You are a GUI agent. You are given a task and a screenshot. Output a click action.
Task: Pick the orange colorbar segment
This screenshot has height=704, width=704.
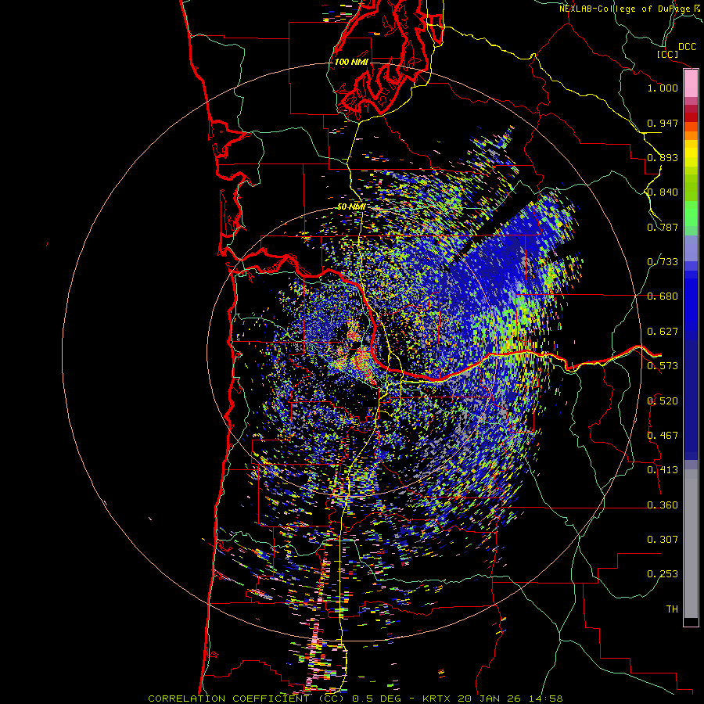691,135
